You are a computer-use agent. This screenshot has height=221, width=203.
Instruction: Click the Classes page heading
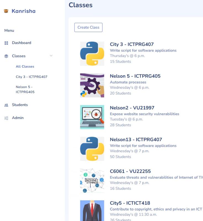81,5
